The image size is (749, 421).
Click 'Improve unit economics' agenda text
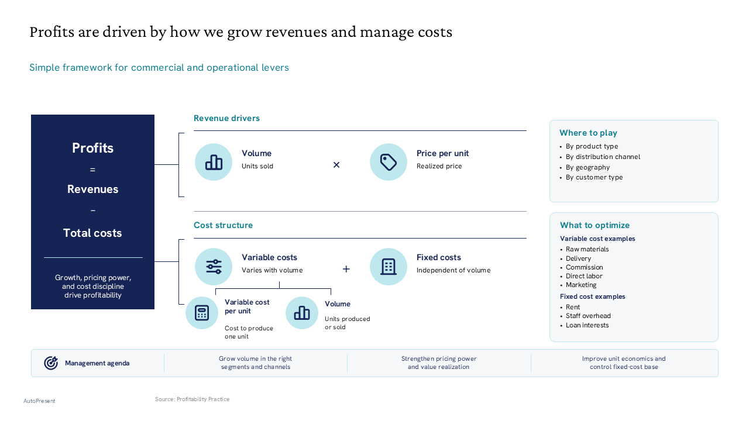(624, 363)
